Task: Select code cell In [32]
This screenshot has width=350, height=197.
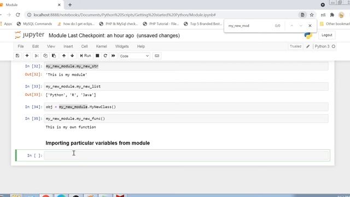Action: click(x=186, y=66)
